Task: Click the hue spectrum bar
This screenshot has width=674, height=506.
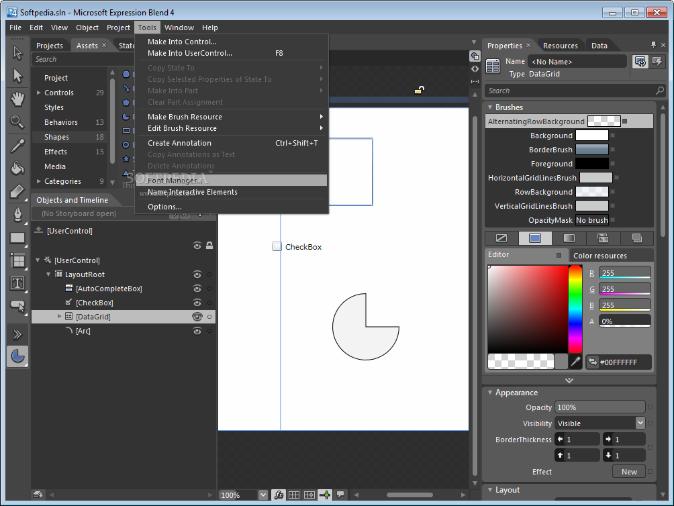Action: tap(575, 309)
